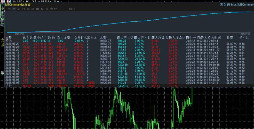Click holding time 0:00:04 | 1:26:37 | 50:49:15
The width and height of the screenshot is (254, 129).
203,65
